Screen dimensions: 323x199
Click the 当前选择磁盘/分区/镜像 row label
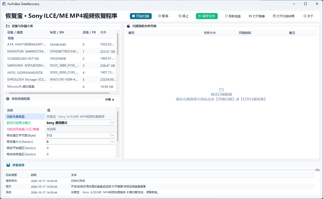tap(23, 129)
